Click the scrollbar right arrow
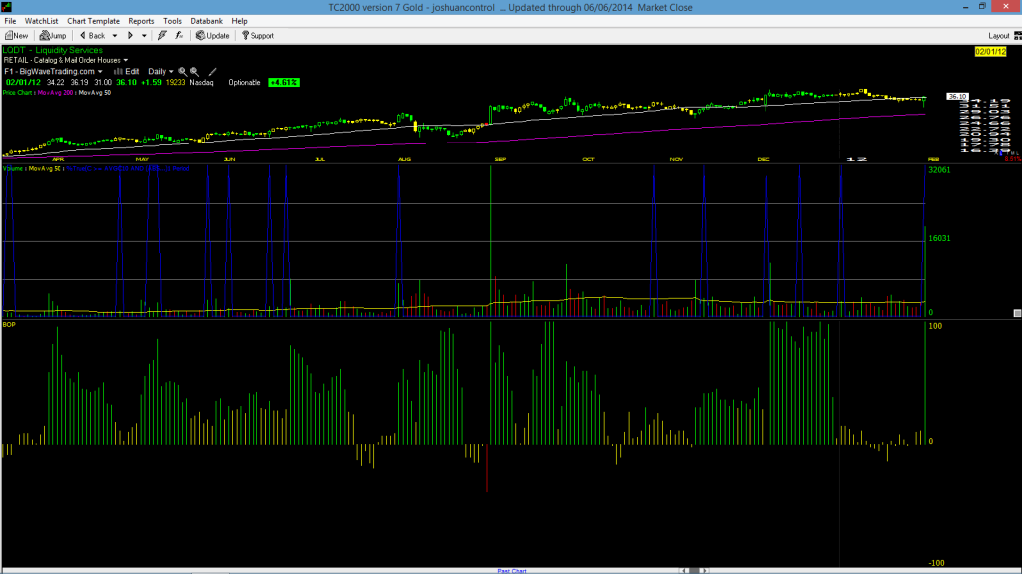This screenshot has width=1022, height=574. (704, 571)
